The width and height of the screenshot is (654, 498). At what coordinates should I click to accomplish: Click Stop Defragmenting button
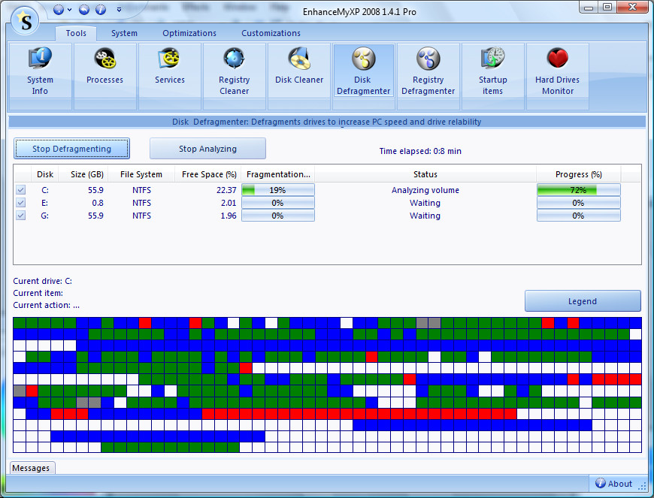[x=71, y=149]
